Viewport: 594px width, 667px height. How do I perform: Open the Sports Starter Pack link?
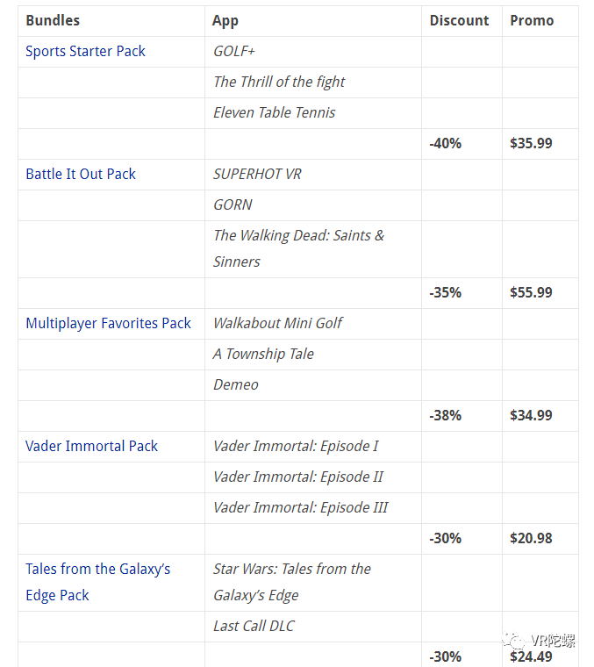(x=85, y=51)
